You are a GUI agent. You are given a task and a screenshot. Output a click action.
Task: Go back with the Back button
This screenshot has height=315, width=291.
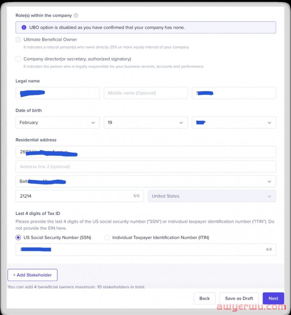click(204, 298)
